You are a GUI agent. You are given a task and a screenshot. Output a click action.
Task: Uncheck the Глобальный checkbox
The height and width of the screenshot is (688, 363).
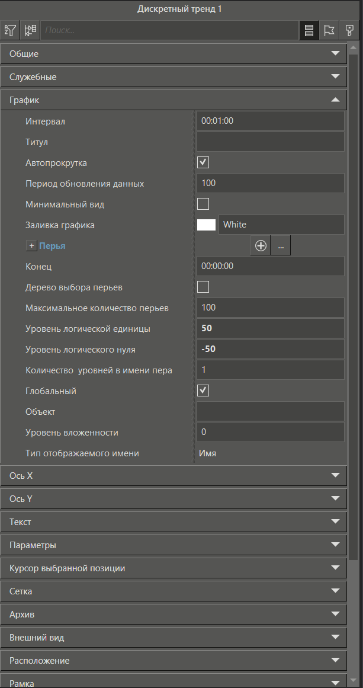point(203,391)
